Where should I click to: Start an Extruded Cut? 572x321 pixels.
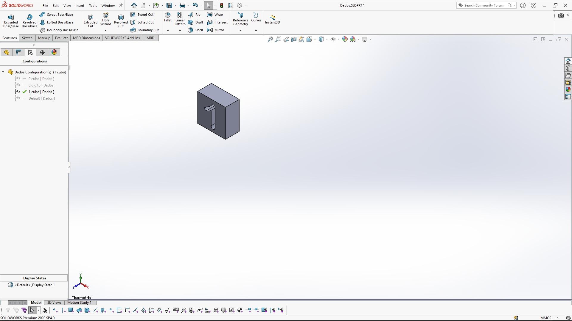pyautogui.click(x=91, y=21)
